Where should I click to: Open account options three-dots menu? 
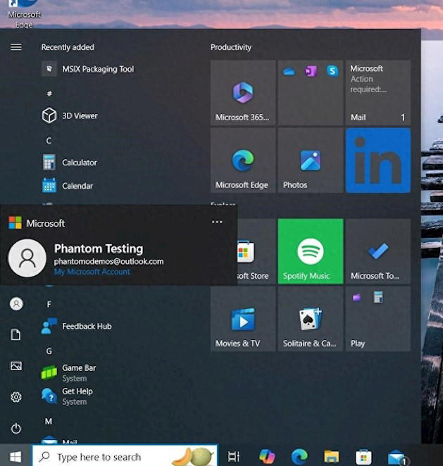217,222
